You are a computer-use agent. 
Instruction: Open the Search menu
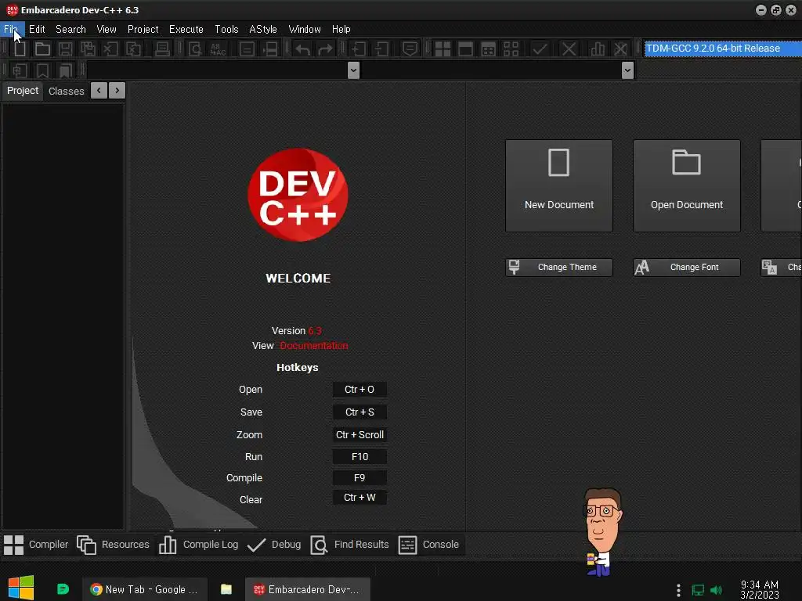(70, 29)
